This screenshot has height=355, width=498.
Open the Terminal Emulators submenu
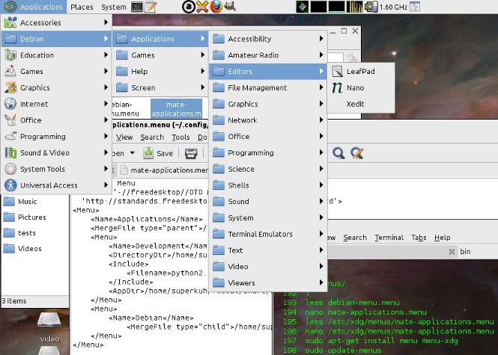[268, 234]
